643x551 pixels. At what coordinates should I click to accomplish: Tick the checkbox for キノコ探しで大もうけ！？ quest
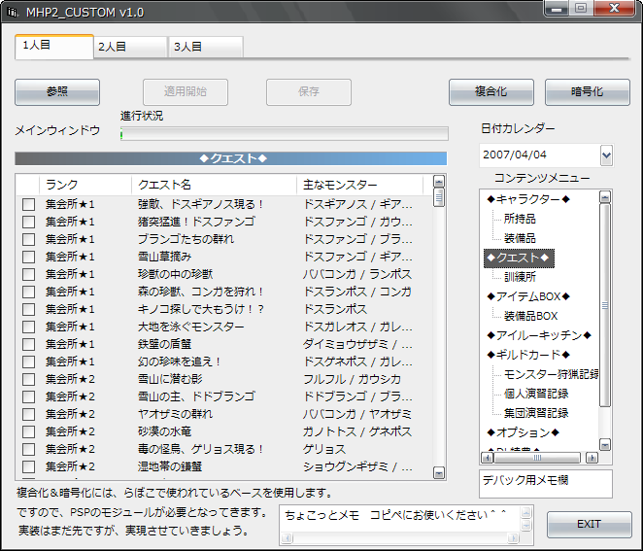click(28, 309)
